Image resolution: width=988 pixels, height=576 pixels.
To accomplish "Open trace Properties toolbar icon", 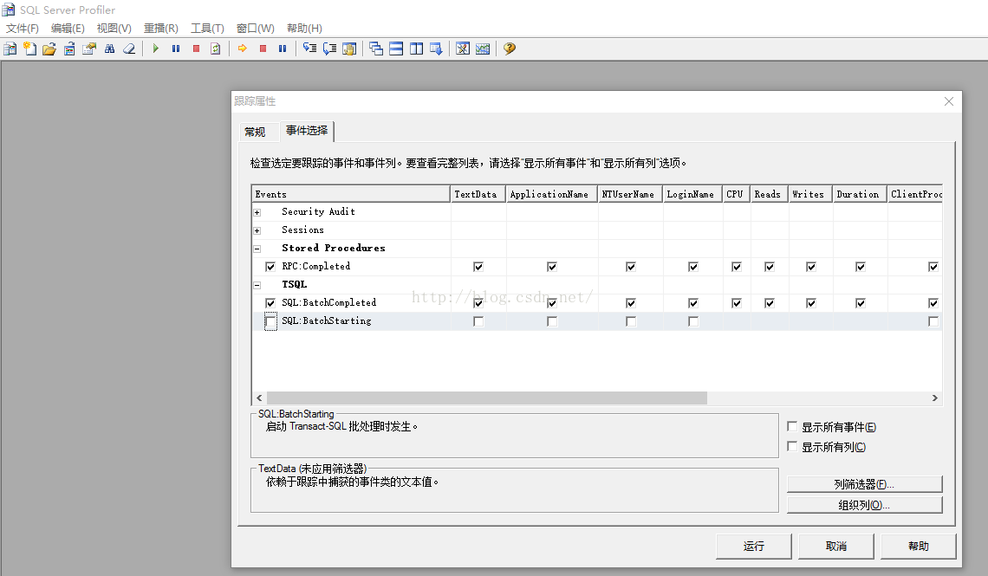I will pos(89,49).
